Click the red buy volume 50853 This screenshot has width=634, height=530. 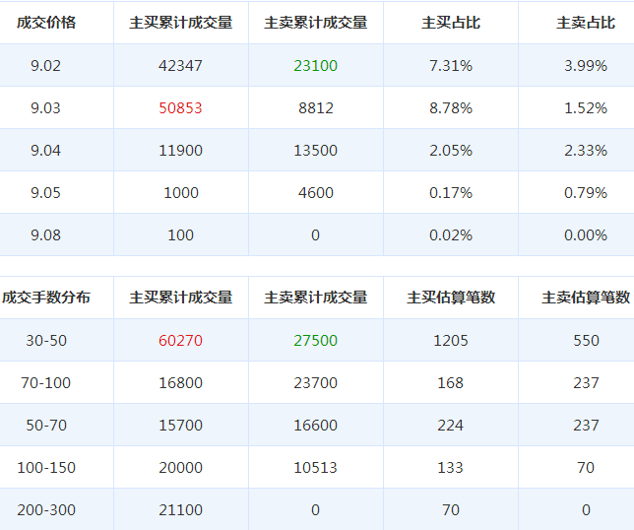[180, 108]
